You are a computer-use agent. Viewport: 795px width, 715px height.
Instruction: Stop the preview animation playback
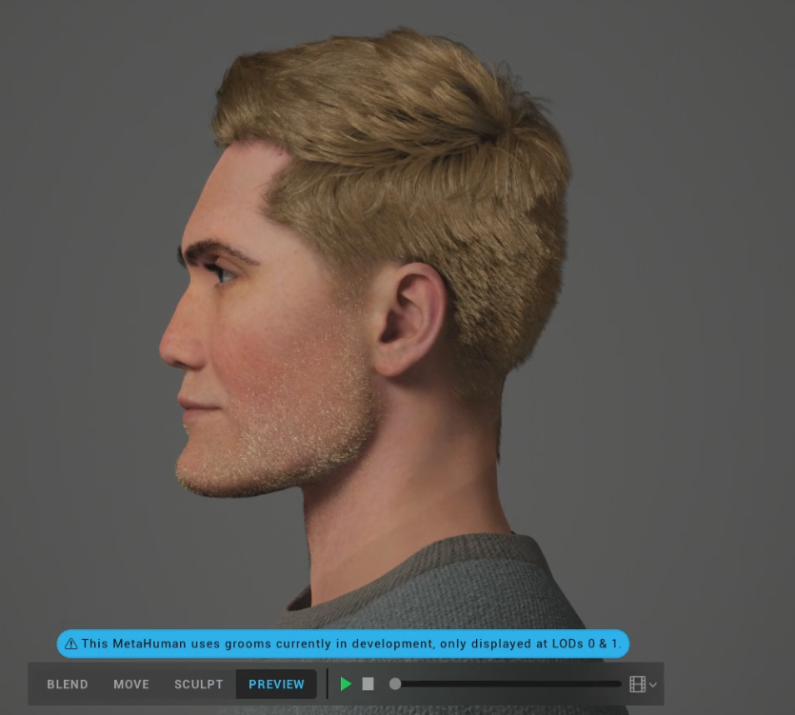click(x=368, y=685)
